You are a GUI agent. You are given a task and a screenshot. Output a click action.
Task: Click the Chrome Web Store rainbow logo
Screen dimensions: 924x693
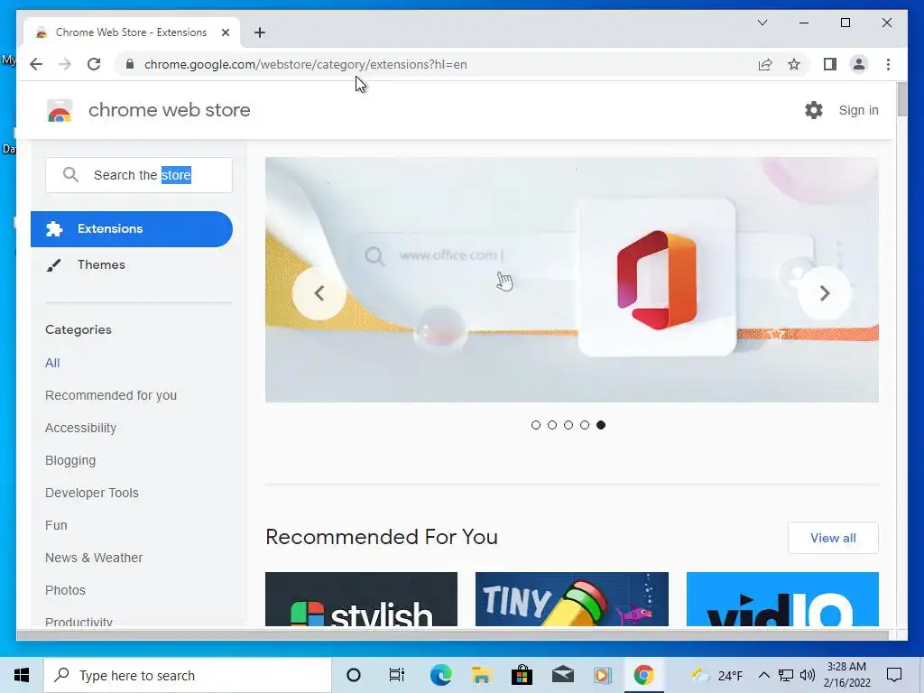60,110
